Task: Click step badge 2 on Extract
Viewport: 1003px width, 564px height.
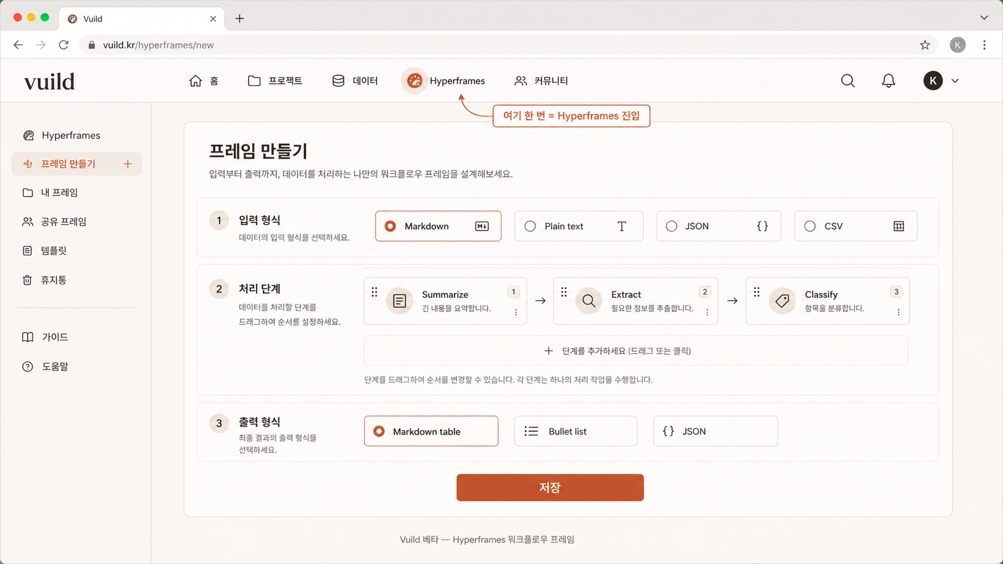Action: pos(705,292)
